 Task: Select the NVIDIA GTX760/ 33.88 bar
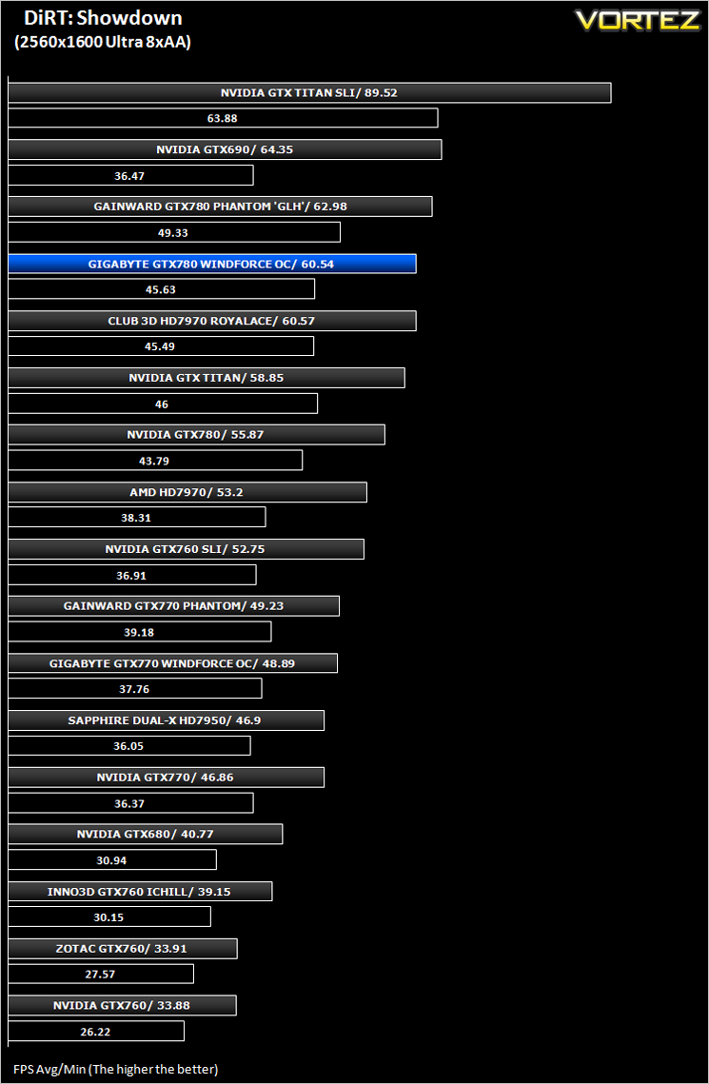[123, 1006]
